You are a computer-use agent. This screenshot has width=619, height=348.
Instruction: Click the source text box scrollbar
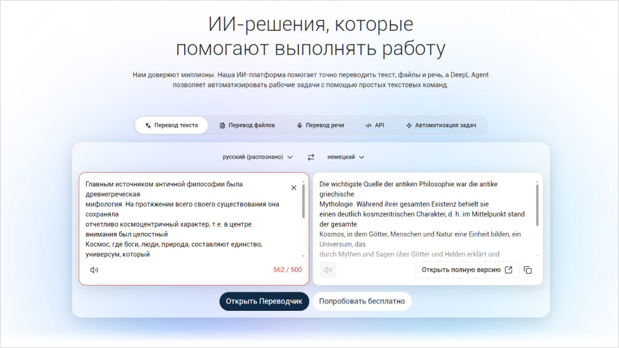click(x=303, y=201)
